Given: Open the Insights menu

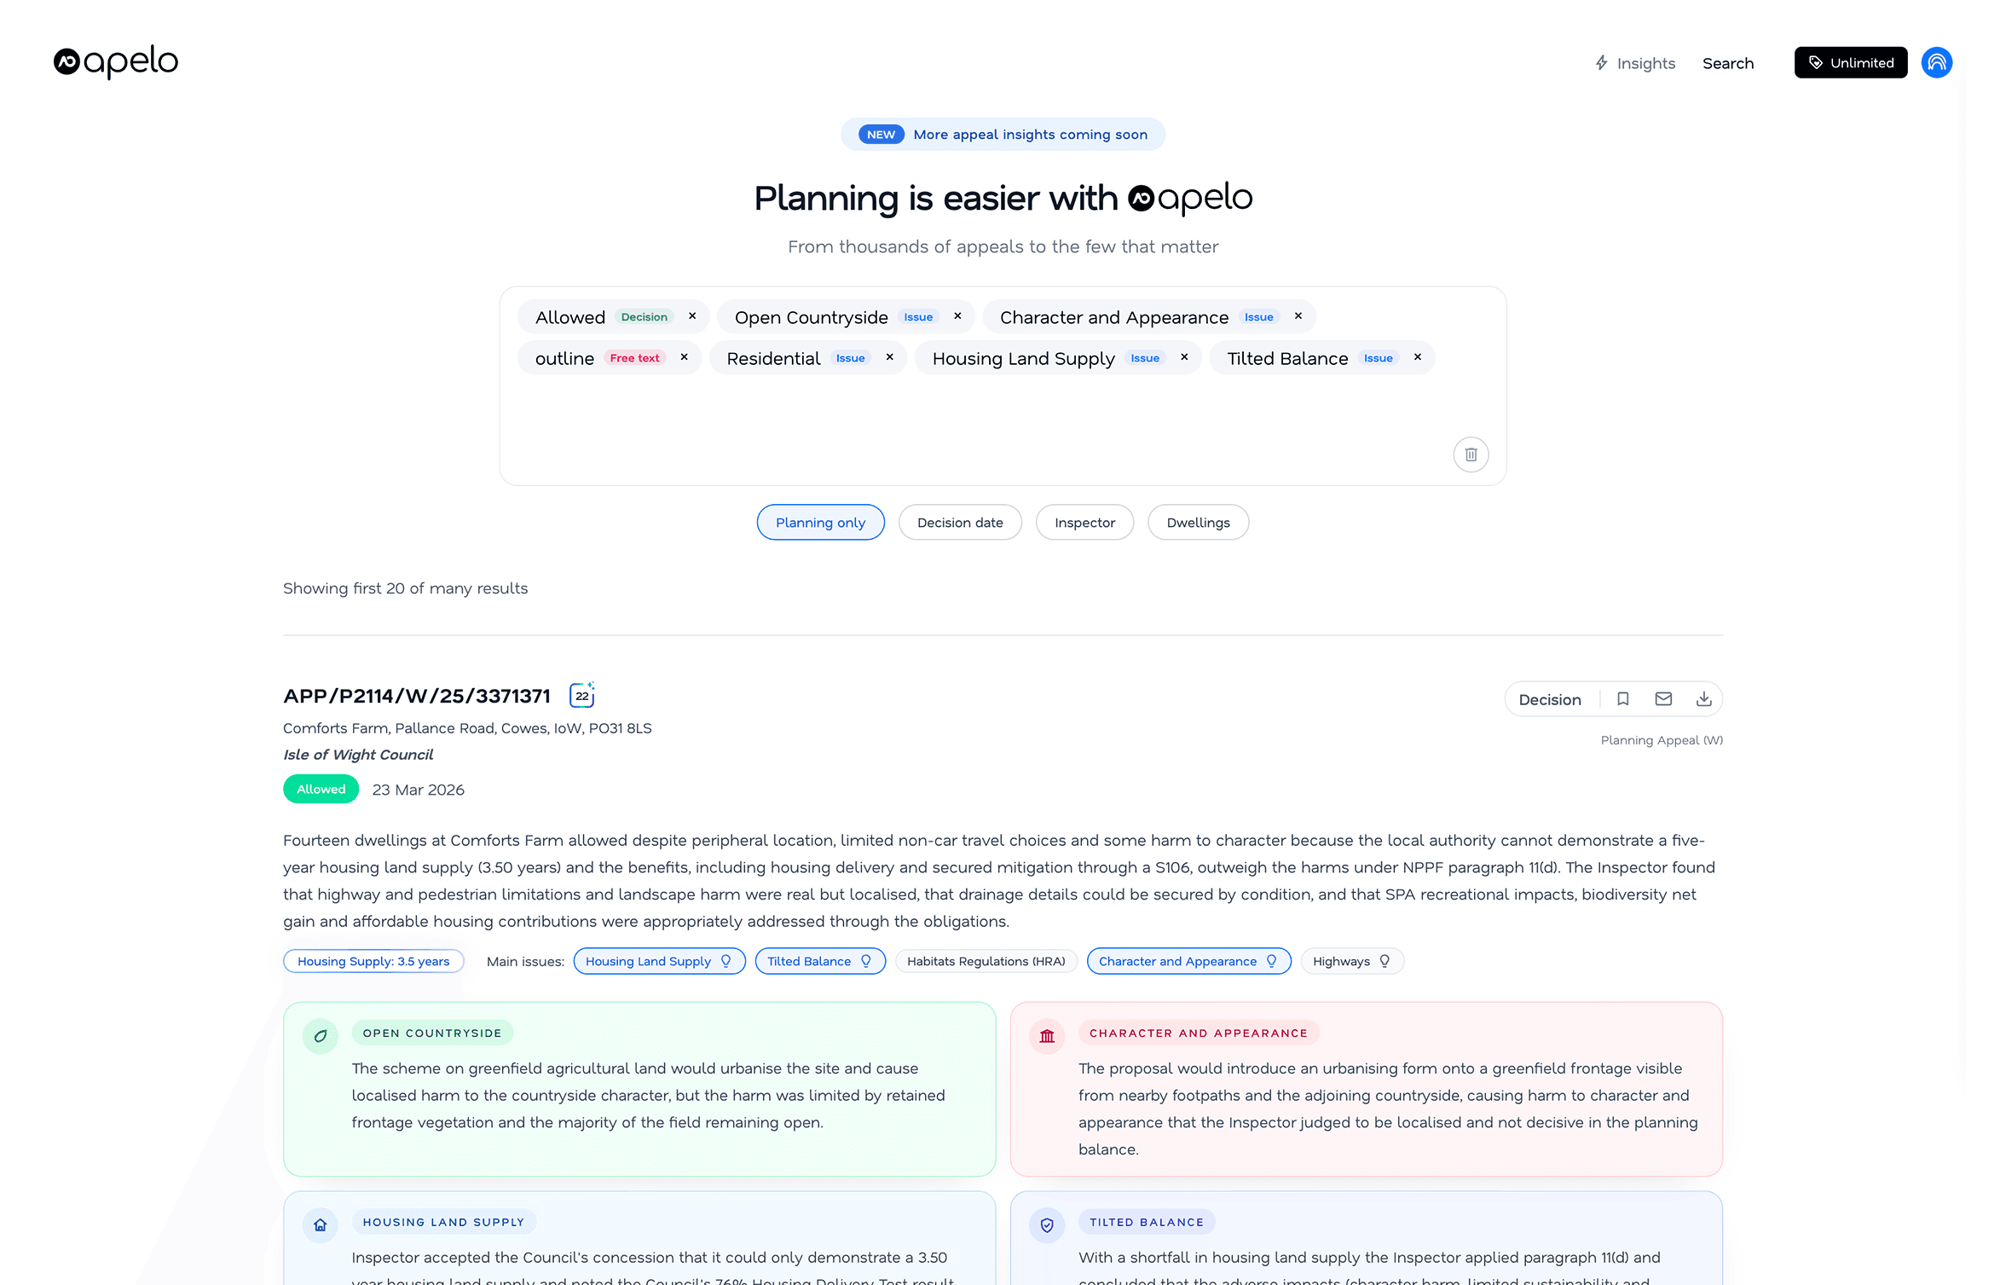Looking at the screenshot, I should [x=1634, y=62].
